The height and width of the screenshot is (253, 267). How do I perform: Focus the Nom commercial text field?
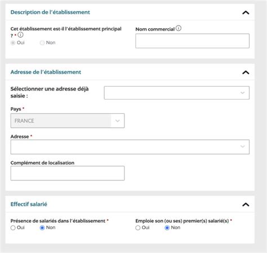tap(192, 41)
